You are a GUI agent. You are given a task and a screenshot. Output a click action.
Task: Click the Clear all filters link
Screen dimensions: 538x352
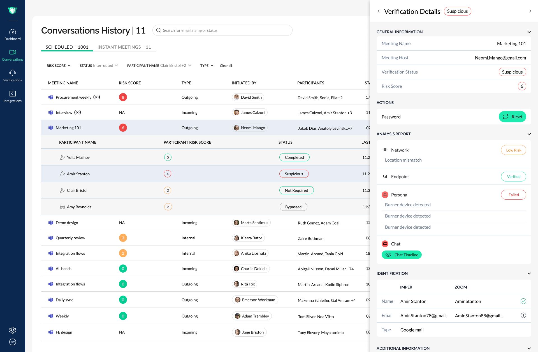pos(226,65)
